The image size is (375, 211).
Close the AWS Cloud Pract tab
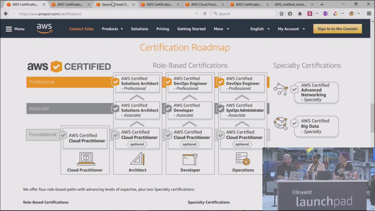coord(223,4)
